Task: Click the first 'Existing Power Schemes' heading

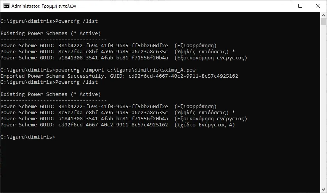Action: [51, 33]
